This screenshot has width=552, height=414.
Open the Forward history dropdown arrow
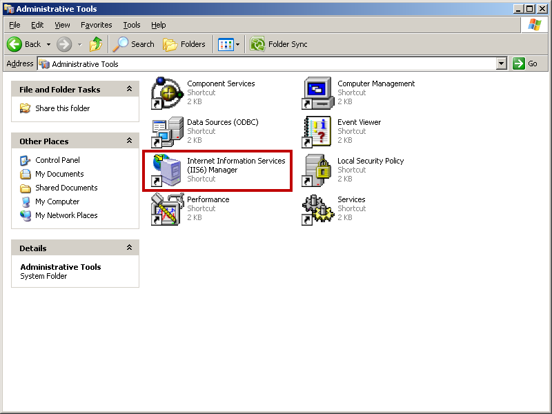(80, 44)
